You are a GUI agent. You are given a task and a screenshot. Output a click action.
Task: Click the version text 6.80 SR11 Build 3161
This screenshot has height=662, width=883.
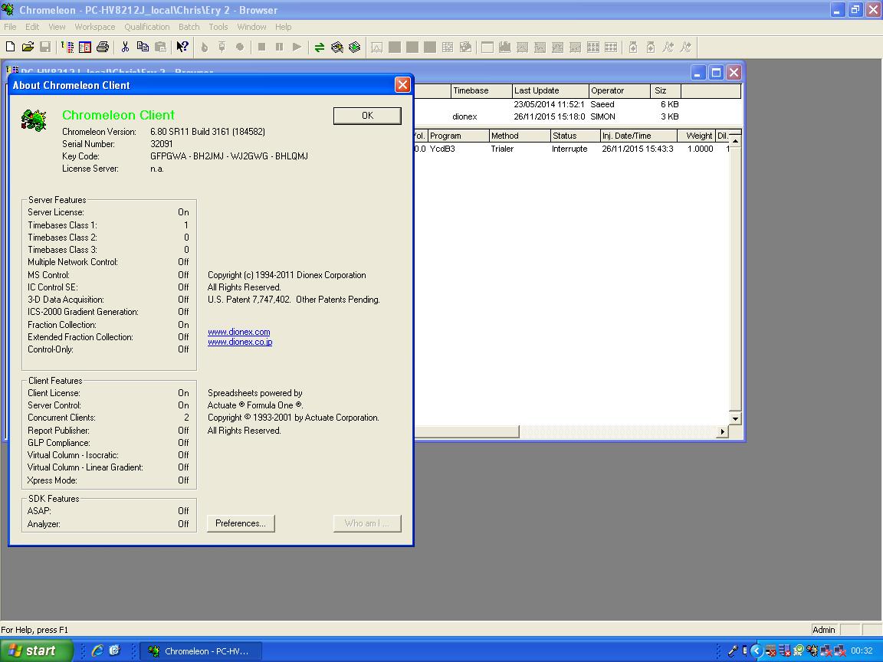click(x=207, y=131)
